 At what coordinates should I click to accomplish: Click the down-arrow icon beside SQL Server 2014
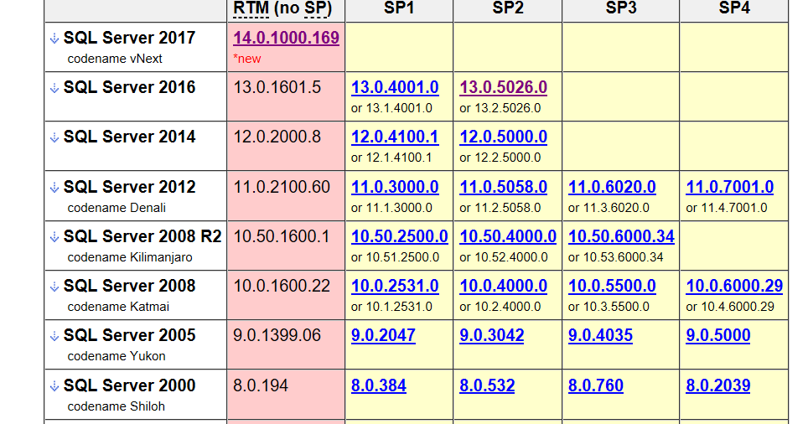[x=54, y=137]
